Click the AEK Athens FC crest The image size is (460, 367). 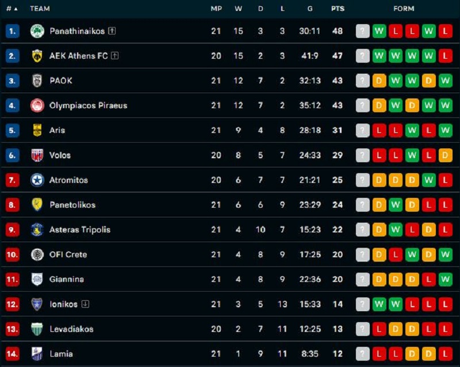37,56
